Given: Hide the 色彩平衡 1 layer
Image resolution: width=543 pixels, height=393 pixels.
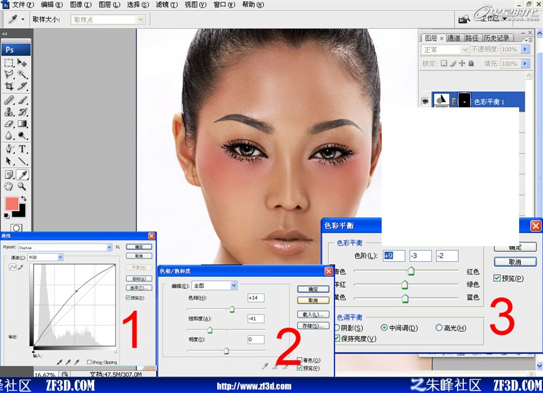Looking at the screenshot, I should tap(425, 101).
